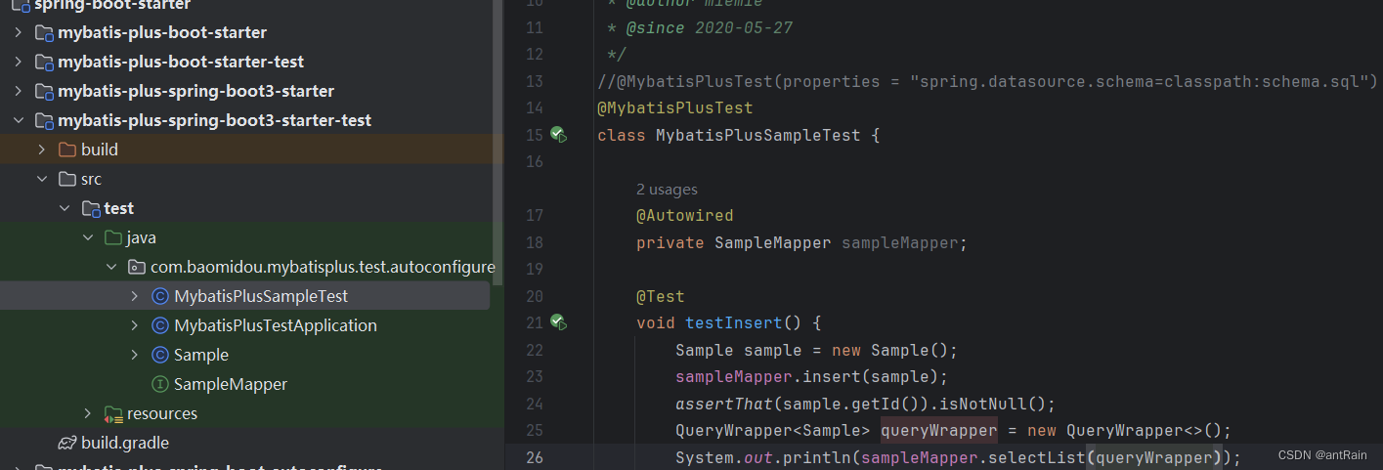Click the MybatisPlusSampleTest class icon
Image resolution: width=1383 pixels, height=470 pixels.
click(160, 296)
